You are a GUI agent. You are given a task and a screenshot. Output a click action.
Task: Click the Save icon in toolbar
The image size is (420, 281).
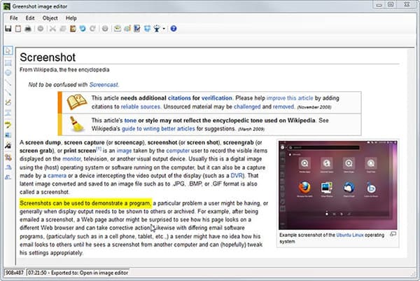click(x=8, y=29)
